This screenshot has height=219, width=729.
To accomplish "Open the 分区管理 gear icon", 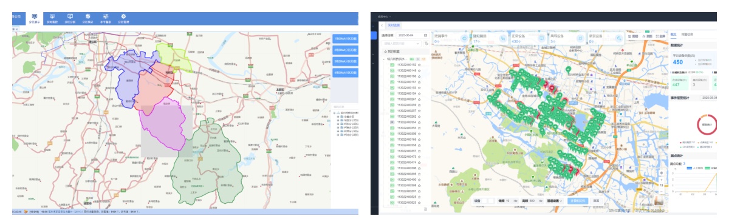I will (x=124, y=18).
